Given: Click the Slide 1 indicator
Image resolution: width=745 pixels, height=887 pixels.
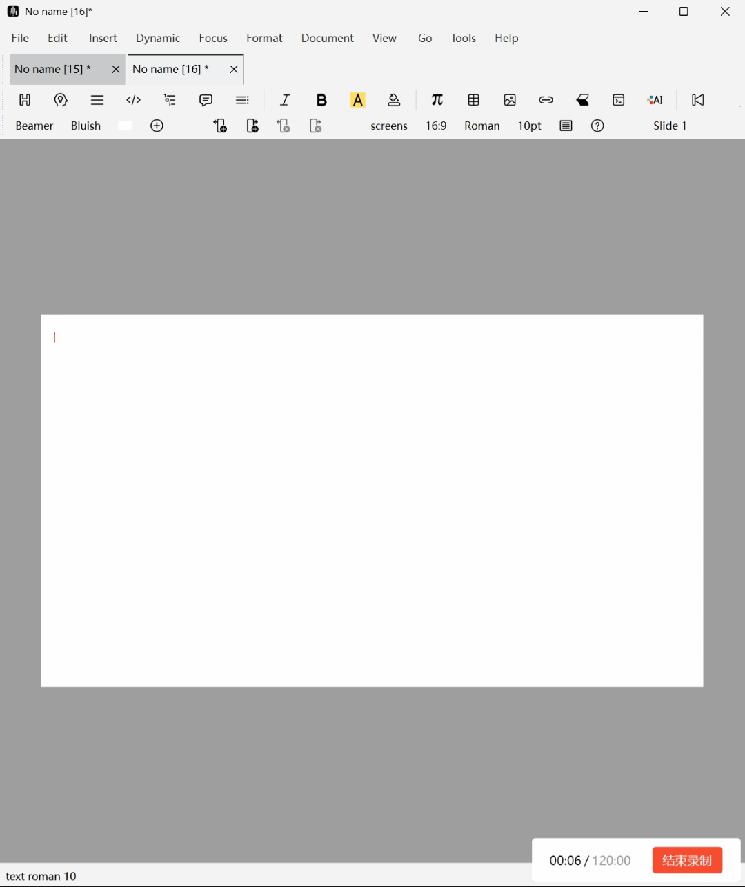Looking at the screenshot, I should [x=670, y=126].
